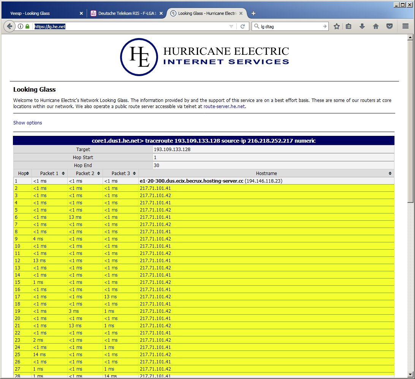Maximize the browser window
The height and width of the screenshot is (379, 415).
tap(402, 5)
